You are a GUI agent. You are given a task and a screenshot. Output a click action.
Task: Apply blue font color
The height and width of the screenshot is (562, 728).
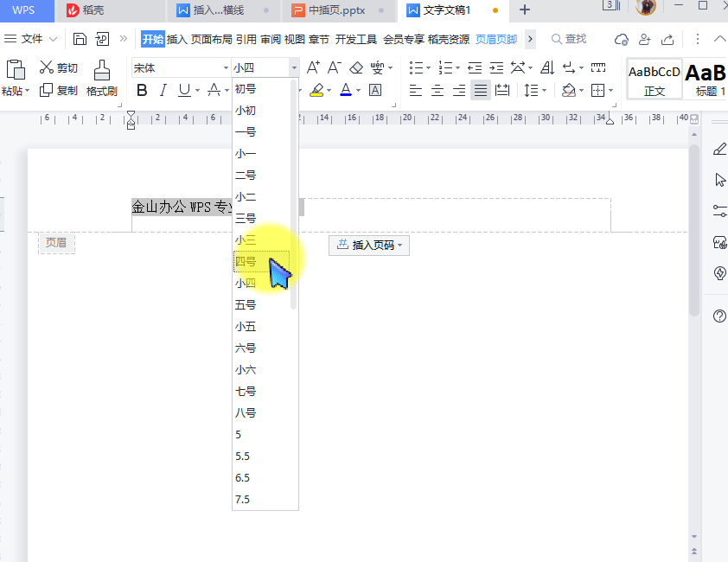pyautogui.click(x=346, y=90)
